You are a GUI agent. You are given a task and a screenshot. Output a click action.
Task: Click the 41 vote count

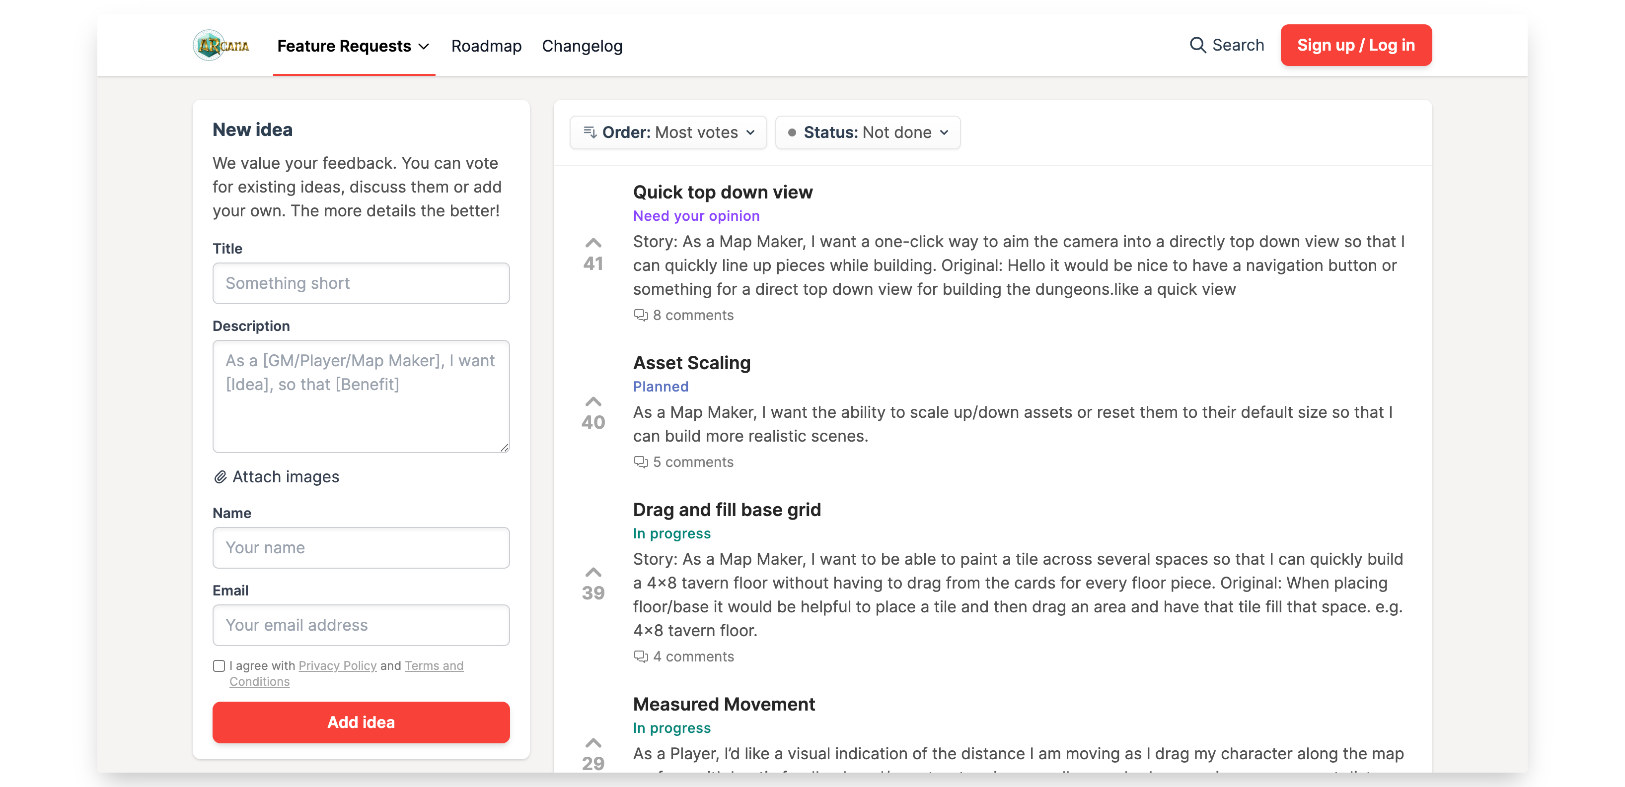pos(593,263)
